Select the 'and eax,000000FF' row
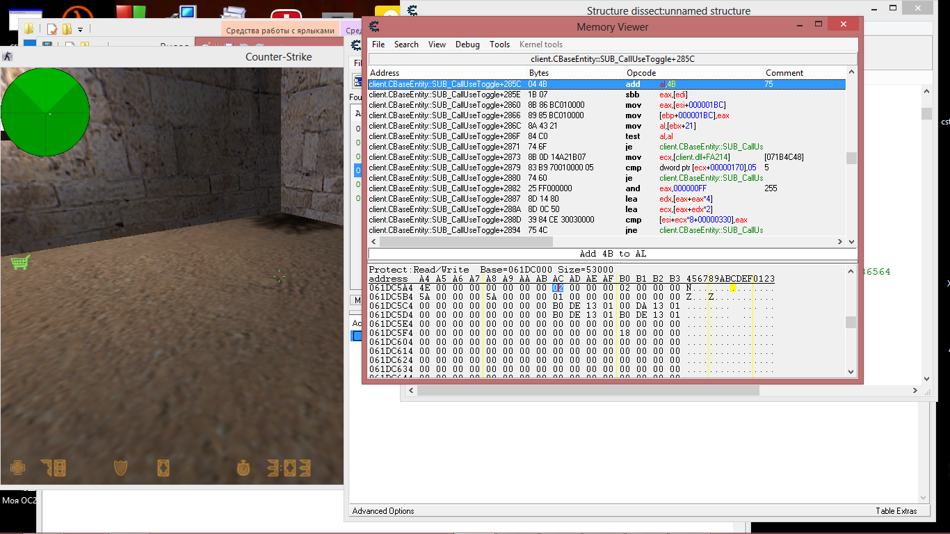The height and width of the screenshot is (534, 950). [606, 188]
